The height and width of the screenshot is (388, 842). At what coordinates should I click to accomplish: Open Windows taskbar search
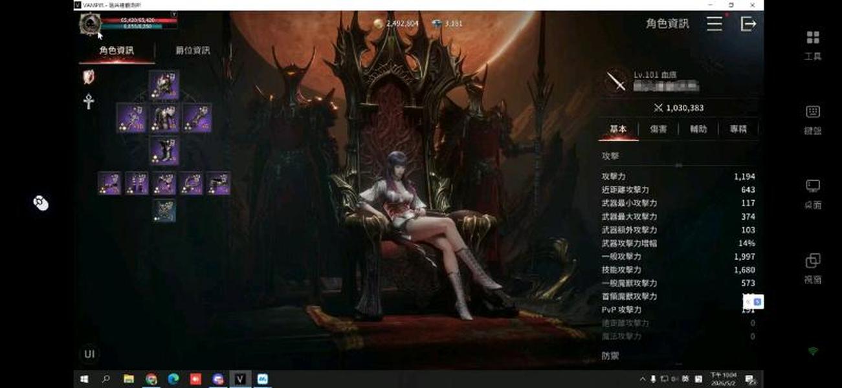(x=106, y=379)
